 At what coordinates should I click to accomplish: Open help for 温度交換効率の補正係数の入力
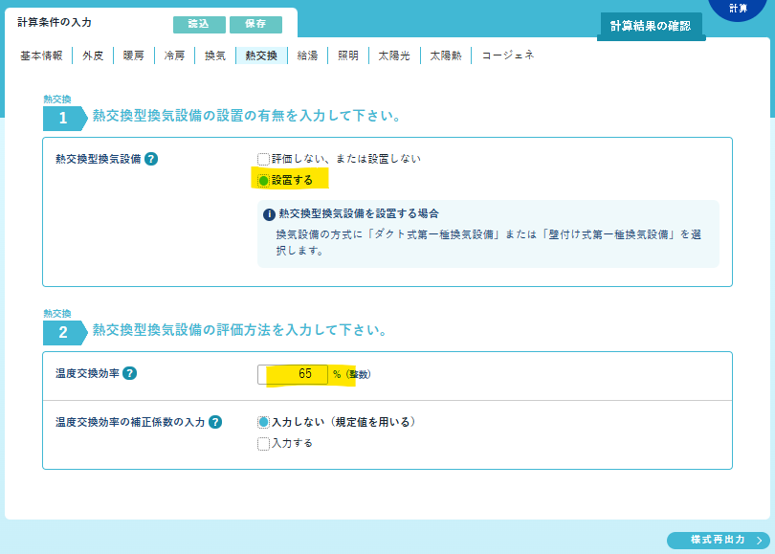tap(215, 422)
